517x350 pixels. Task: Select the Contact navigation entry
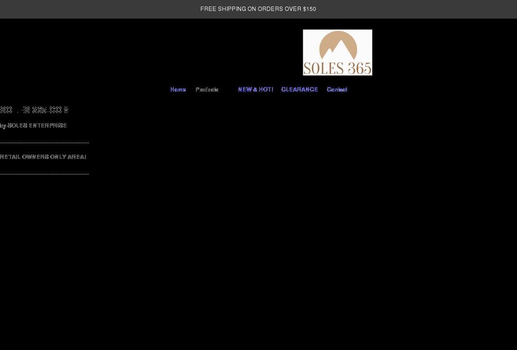[x=337, y=89]
